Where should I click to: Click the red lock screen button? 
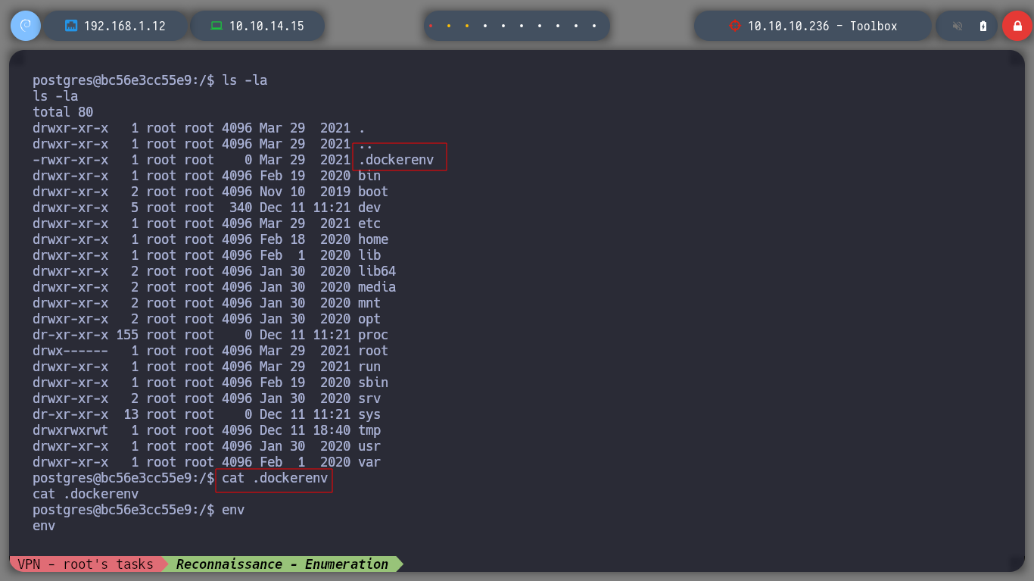1017,26
